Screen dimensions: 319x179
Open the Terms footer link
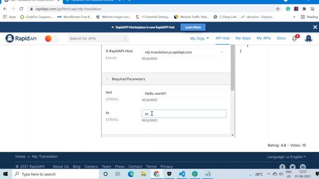coord(151,167)
